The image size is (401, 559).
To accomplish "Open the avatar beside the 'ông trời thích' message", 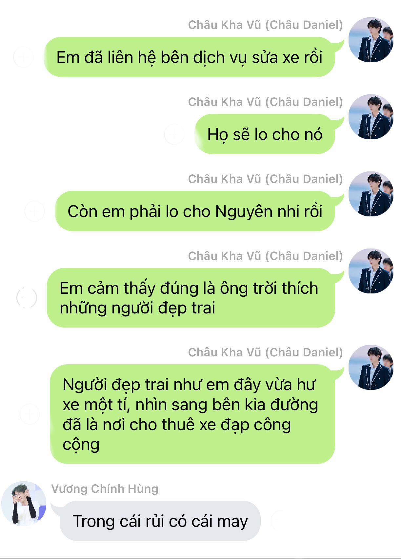I will [x=371, y=271].
